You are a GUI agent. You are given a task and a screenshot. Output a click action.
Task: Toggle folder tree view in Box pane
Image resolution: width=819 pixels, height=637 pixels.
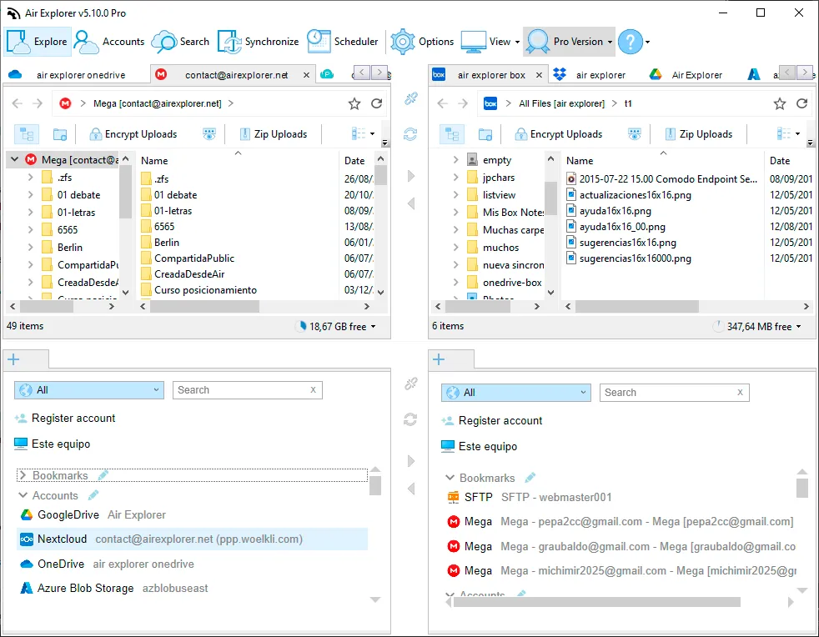[x=452, y=134]
